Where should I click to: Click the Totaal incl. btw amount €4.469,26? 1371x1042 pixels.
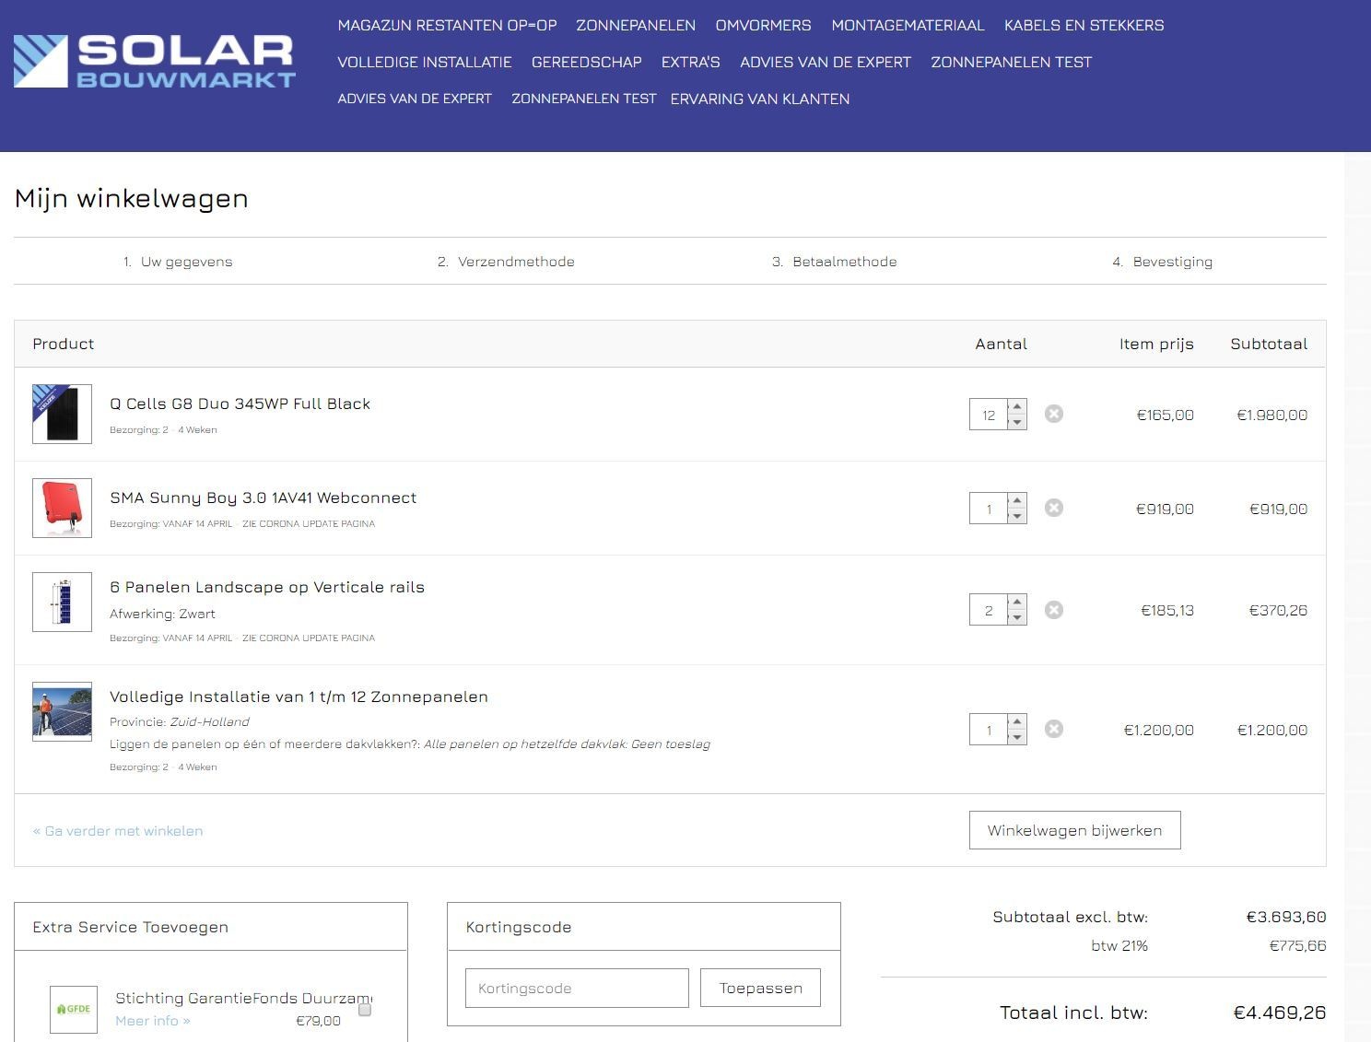click(1280, 1013)
